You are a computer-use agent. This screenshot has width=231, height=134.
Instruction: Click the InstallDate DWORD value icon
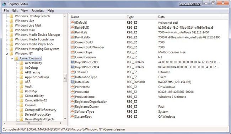72,82
